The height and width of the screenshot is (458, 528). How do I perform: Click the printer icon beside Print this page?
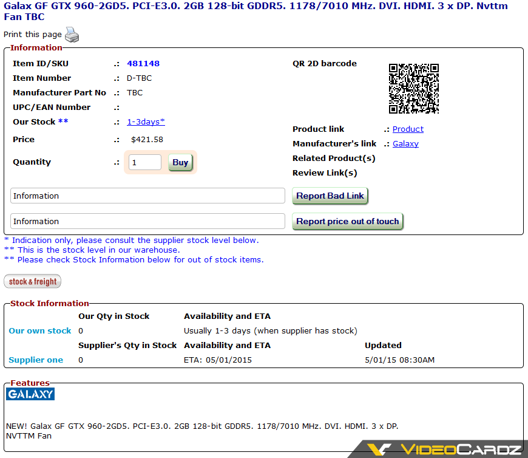click(x=72, y=35)
